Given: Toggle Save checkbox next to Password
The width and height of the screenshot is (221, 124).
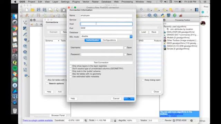Looking at the screenshot, I should tap(125, 54).
